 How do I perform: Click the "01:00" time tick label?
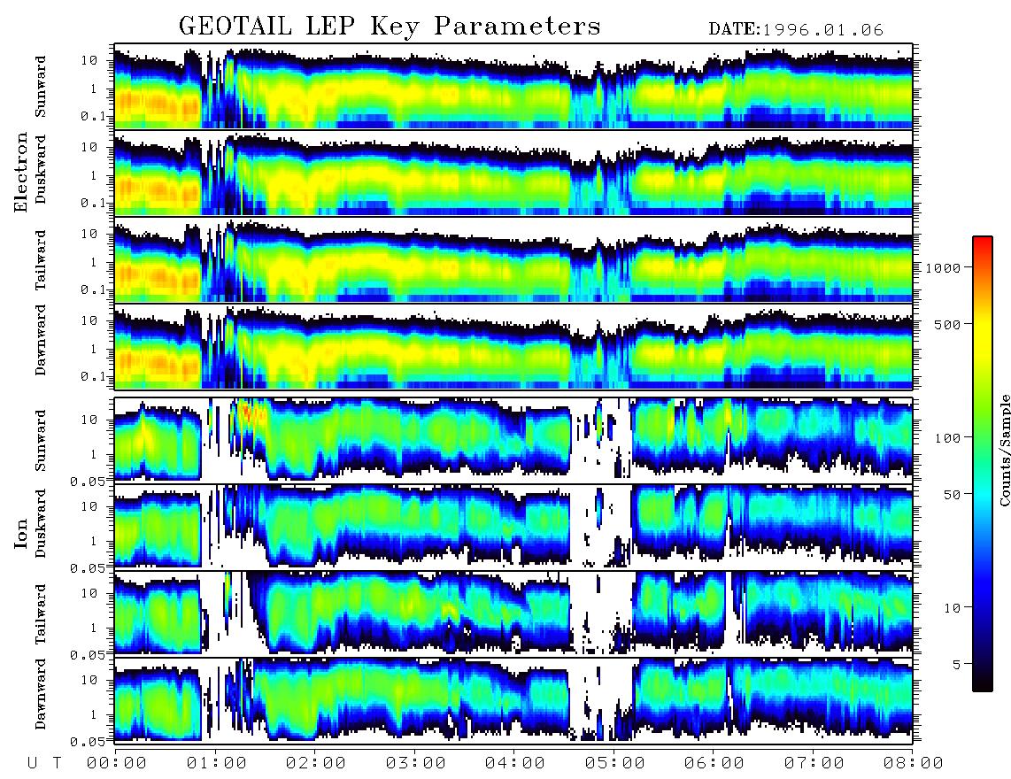(216, 763)
